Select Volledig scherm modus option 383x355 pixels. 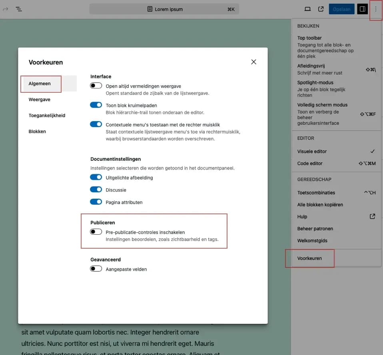coord(336,114)
